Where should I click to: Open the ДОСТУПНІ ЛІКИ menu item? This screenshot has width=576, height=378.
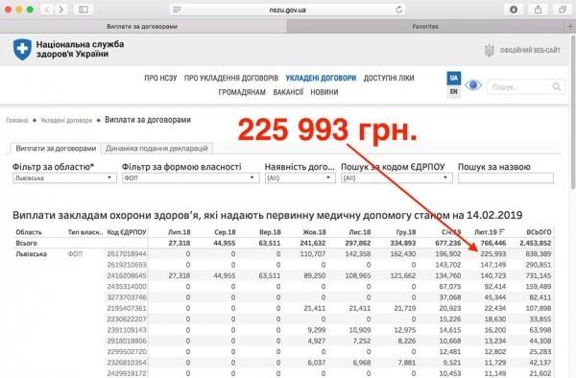pos(389,78)
